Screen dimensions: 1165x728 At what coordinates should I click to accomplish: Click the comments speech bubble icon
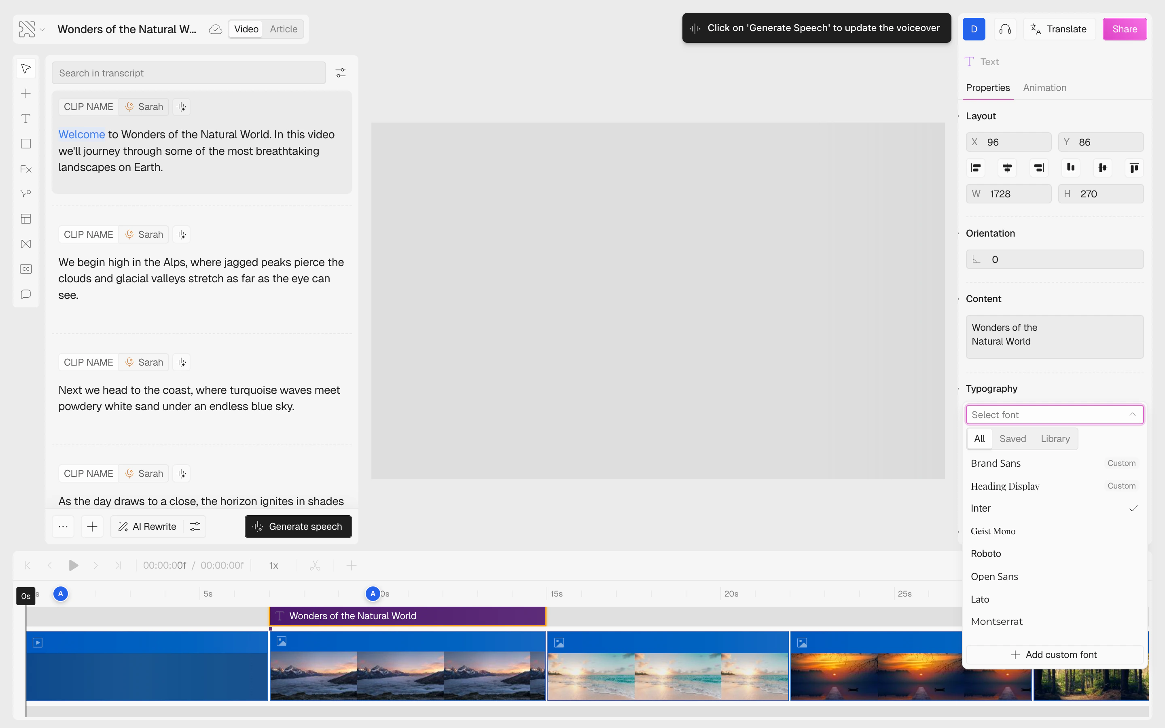pyautogui.click(x=26, y=294)
